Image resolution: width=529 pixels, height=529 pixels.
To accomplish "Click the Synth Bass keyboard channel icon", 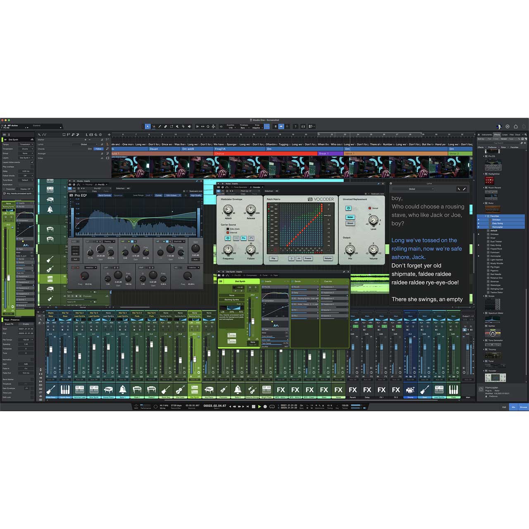I will click(x=65, y=389).
